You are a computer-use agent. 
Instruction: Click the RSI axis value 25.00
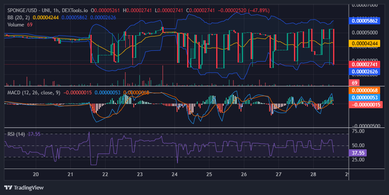tap(358, 160)
